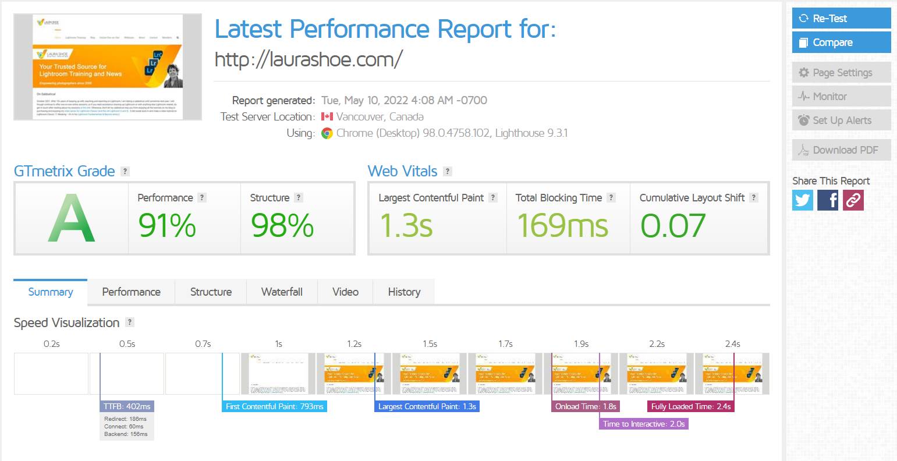The height and width of the screenshot is (461, 897).
Task: Open help for Speed Visualization
Action: coord(130,322)
